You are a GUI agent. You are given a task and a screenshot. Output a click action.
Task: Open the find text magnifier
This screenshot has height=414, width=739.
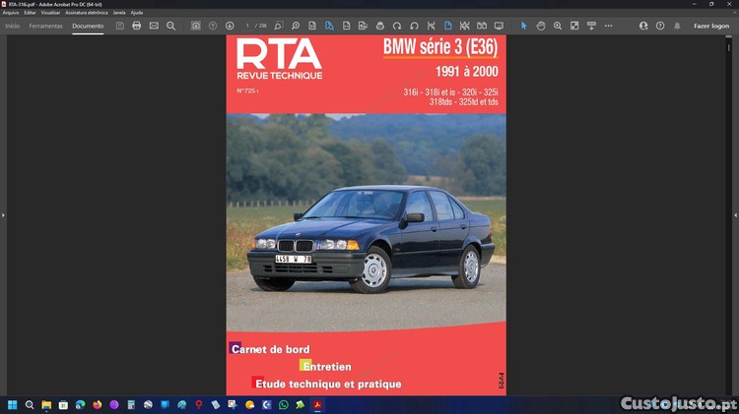point(170,26)
